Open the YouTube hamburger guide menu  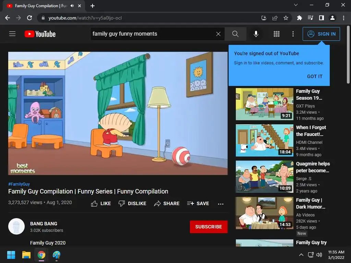[x=12, y=34]
